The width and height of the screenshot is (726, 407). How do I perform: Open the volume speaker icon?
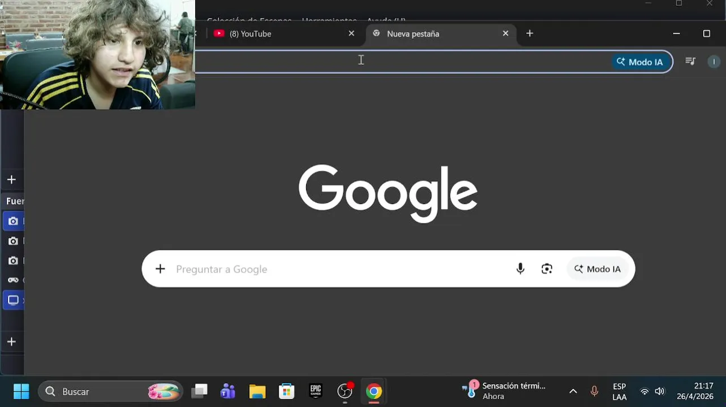[660, 391]
